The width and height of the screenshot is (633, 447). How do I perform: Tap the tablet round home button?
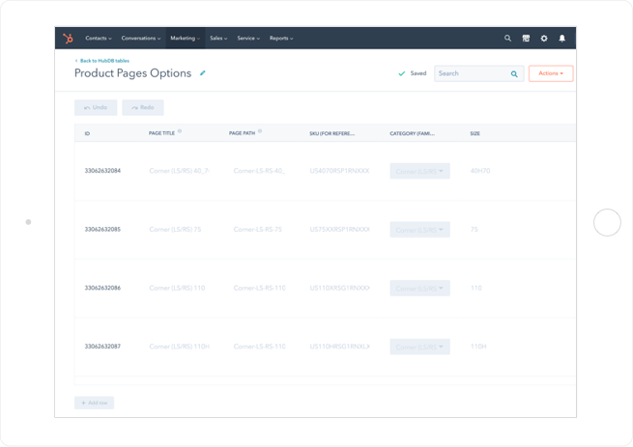tap(607, 222)
